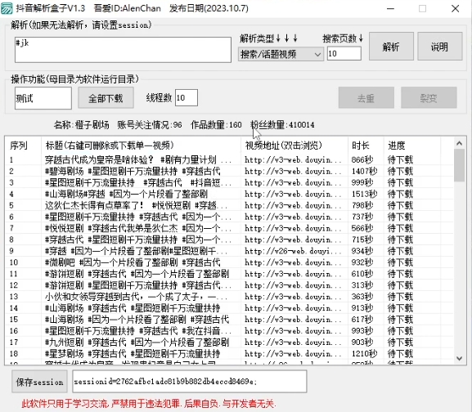Open the 说明 instructions button
This screenshot has height=412, width=472.
coord(440,47)
